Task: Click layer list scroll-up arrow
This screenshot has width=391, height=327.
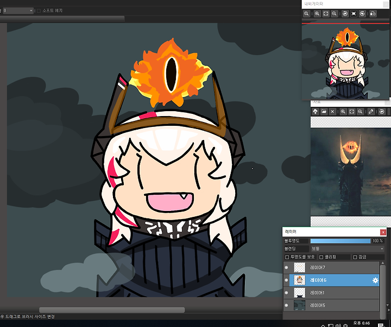Action: (383, 263)
